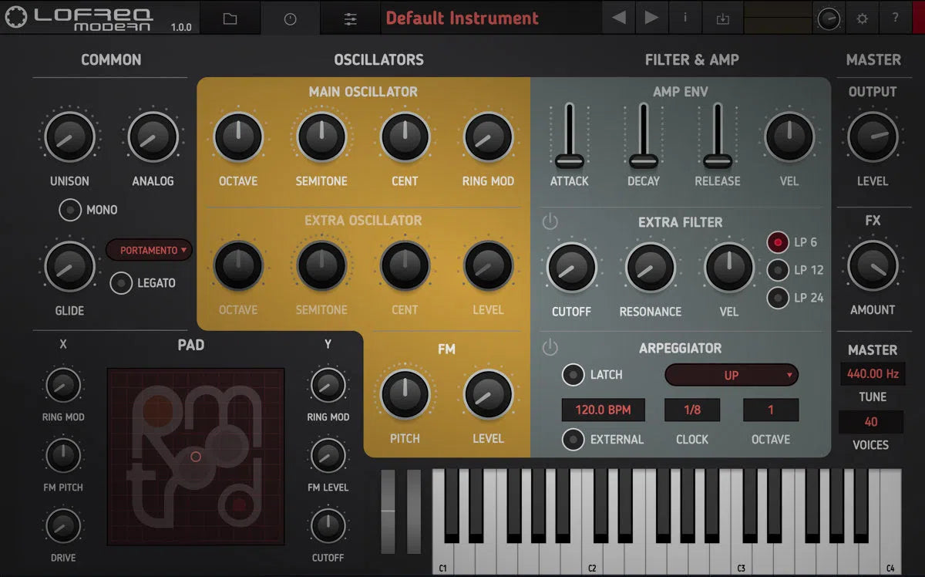Click the save/import preset icon

tap(723, 18)
